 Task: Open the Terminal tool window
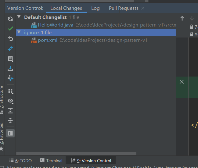click(x=51, y=161)
